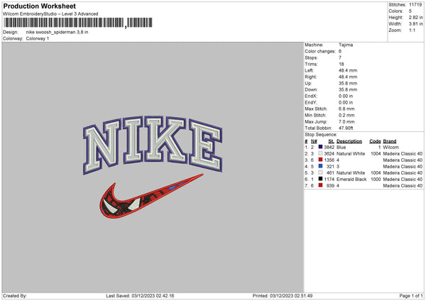Click the "Created By:" footer label
Image resolution: width=426 pixels, height=301 pixels.
point(15,295)
